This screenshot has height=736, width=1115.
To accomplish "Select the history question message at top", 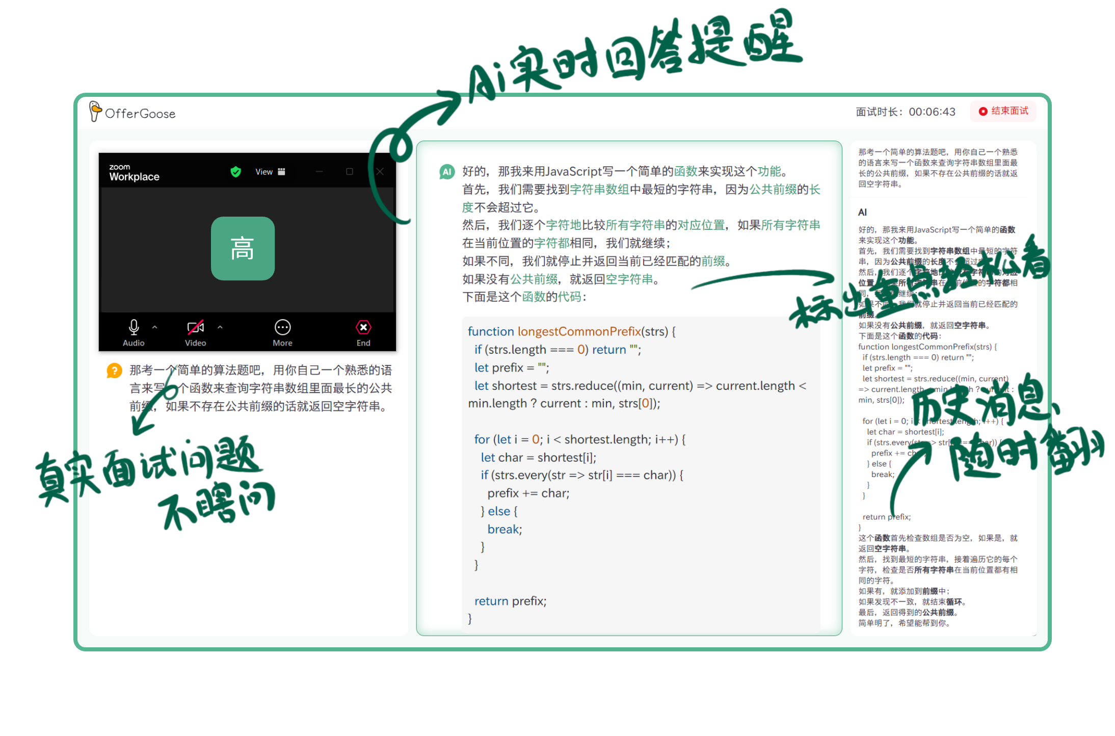I will point(938,168).
